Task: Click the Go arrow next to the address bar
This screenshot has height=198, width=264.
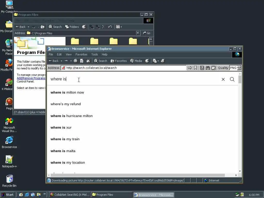Action: [x=190, y=68]
